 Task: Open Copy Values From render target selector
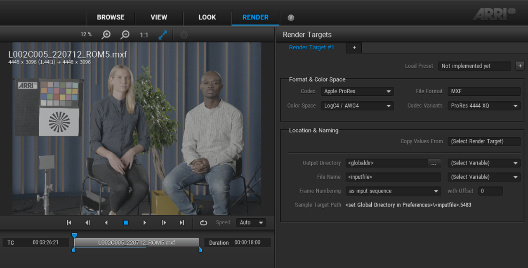(x=484, y=141)
